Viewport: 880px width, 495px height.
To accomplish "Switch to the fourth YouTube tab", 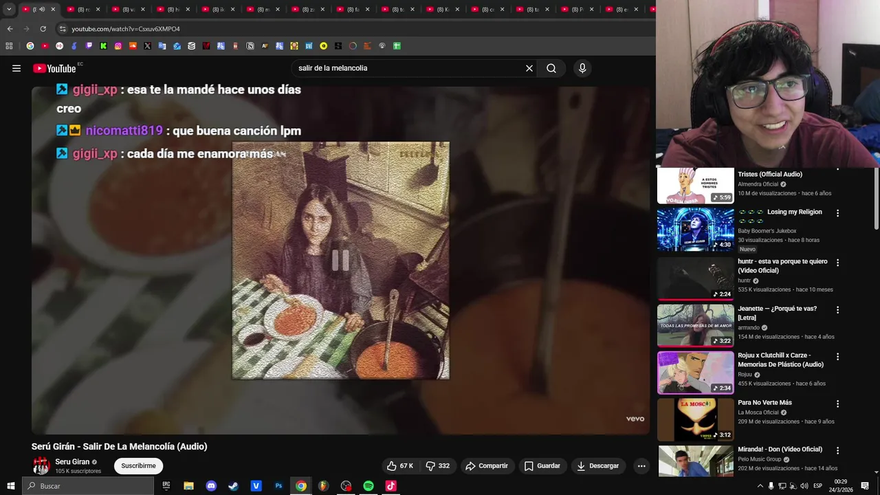I will 173,9.
